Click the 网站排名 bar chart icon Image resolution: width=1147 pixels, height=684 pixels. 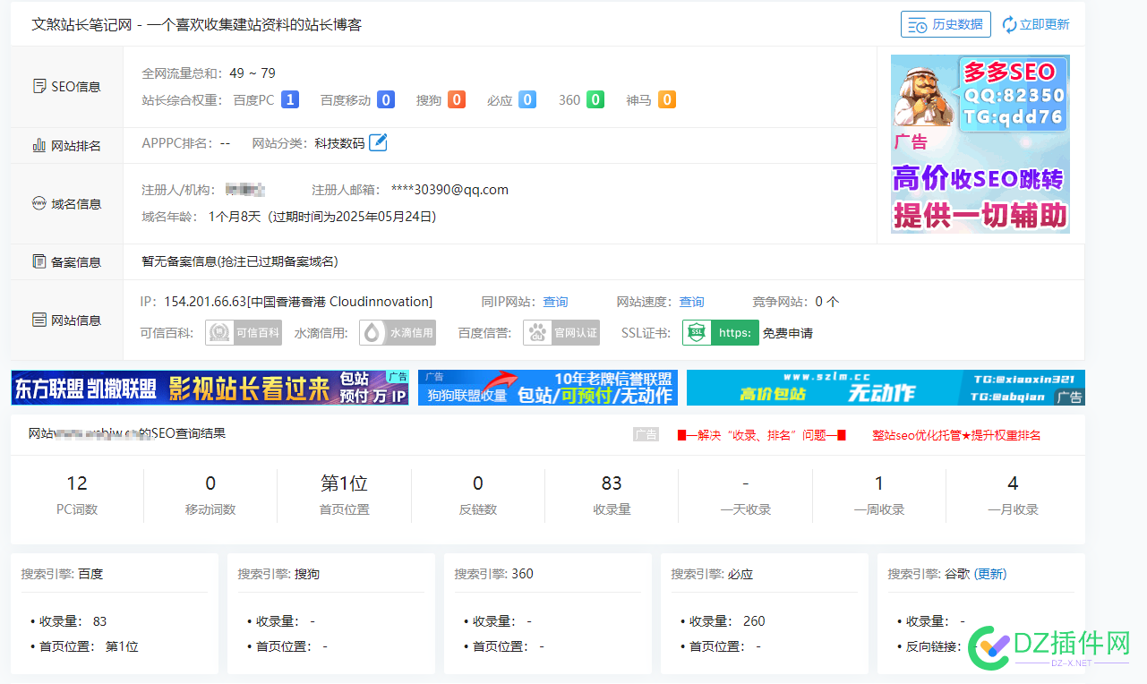39,145
